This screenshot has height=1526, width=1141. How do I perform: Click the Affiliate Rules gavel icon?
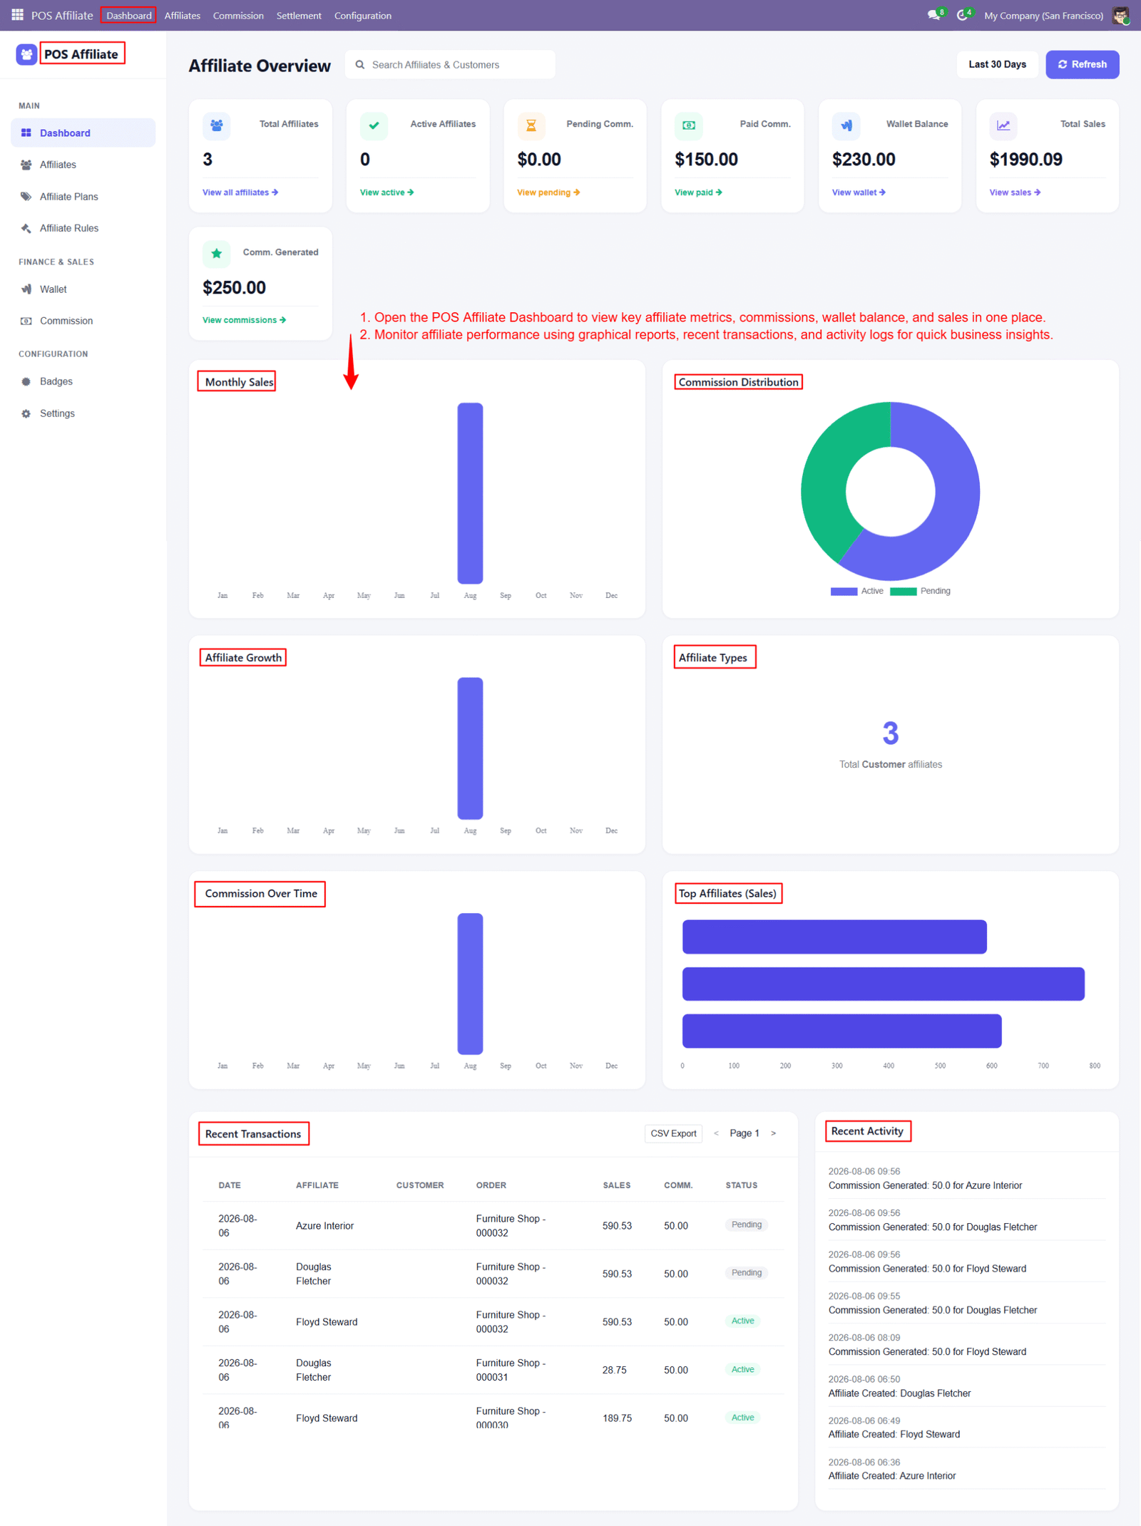26,228
